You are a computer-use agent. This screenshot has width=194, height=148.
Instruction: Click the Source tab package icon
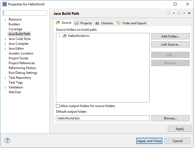click(58, 22)
